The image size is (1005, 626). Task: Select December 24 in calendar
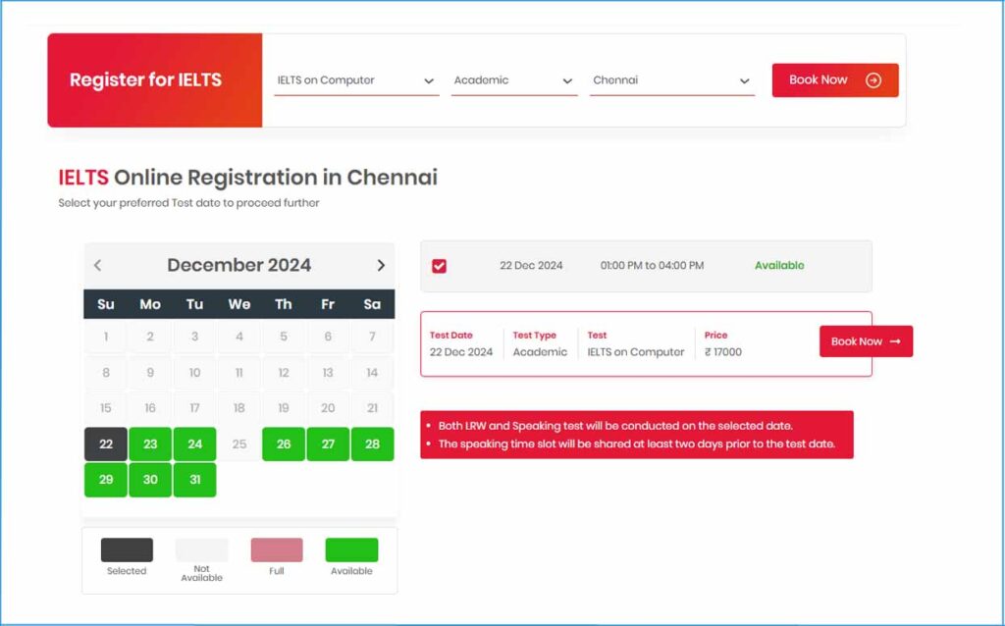coord(195,444)
